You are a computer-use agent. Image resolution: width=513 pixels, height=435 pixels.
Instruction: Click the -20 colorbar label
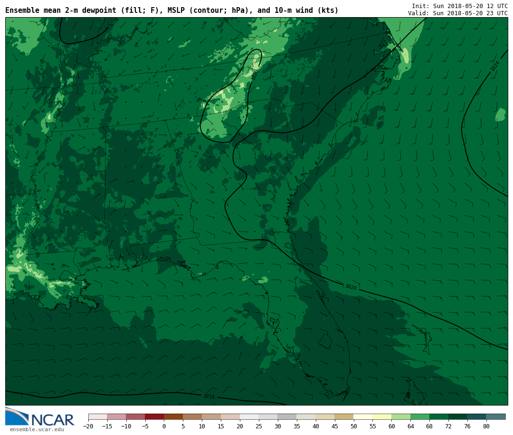[x=88, y=426]
